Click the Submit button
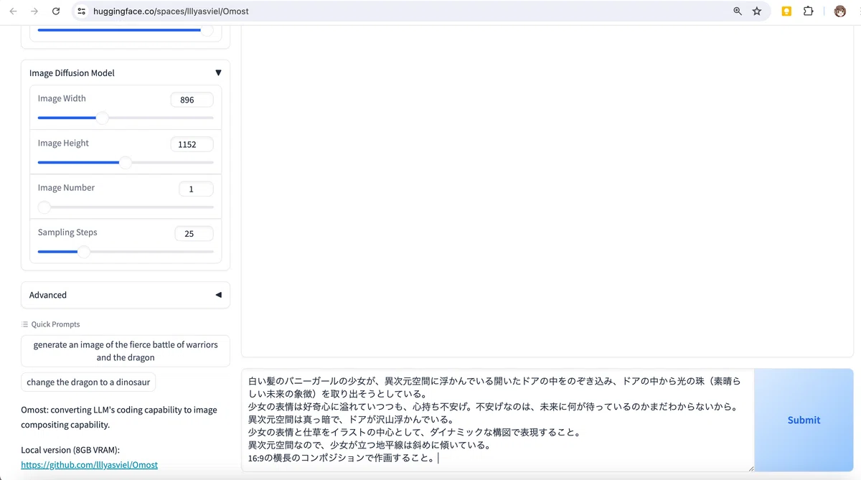The width and height of the screenshot is (861, 480). tap(804, 420)
